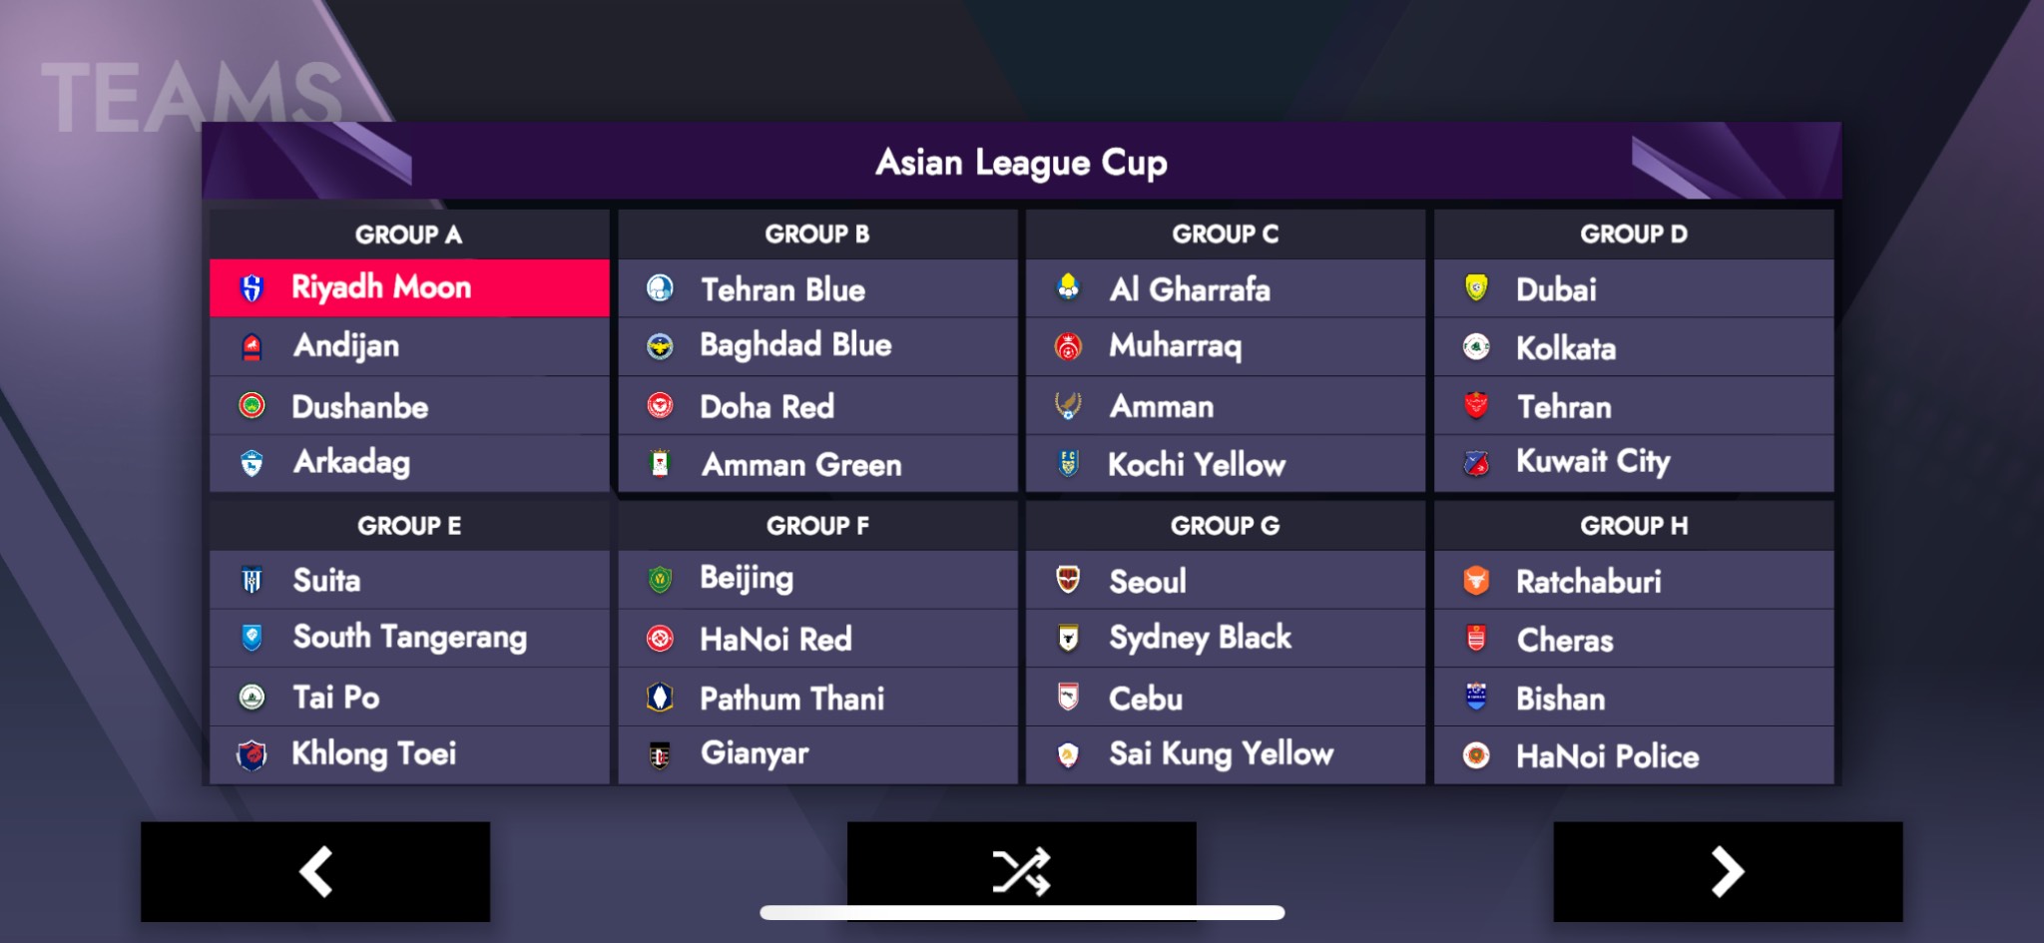Image resolution: width=2044 pixels, height=943 pixels.
Task: Click the Tehran Blue team badge
Action: click(660, 289)
